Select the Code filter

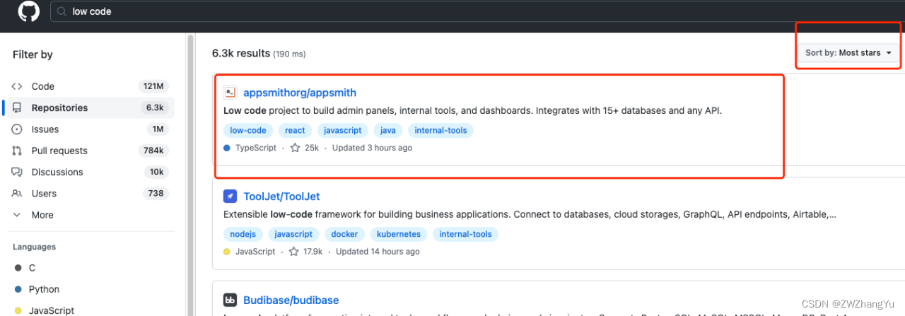[88, 86]
